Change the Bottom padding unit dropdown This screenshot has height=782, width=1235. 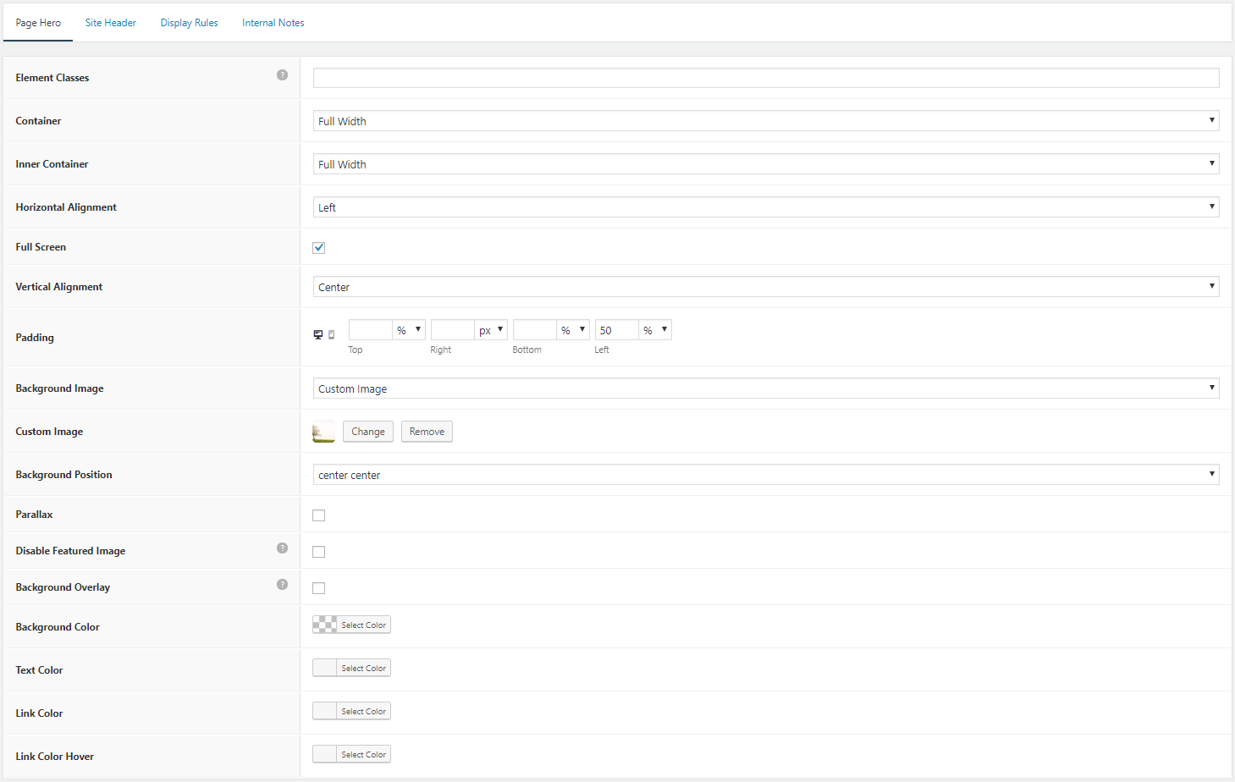(x=573, y=330)
